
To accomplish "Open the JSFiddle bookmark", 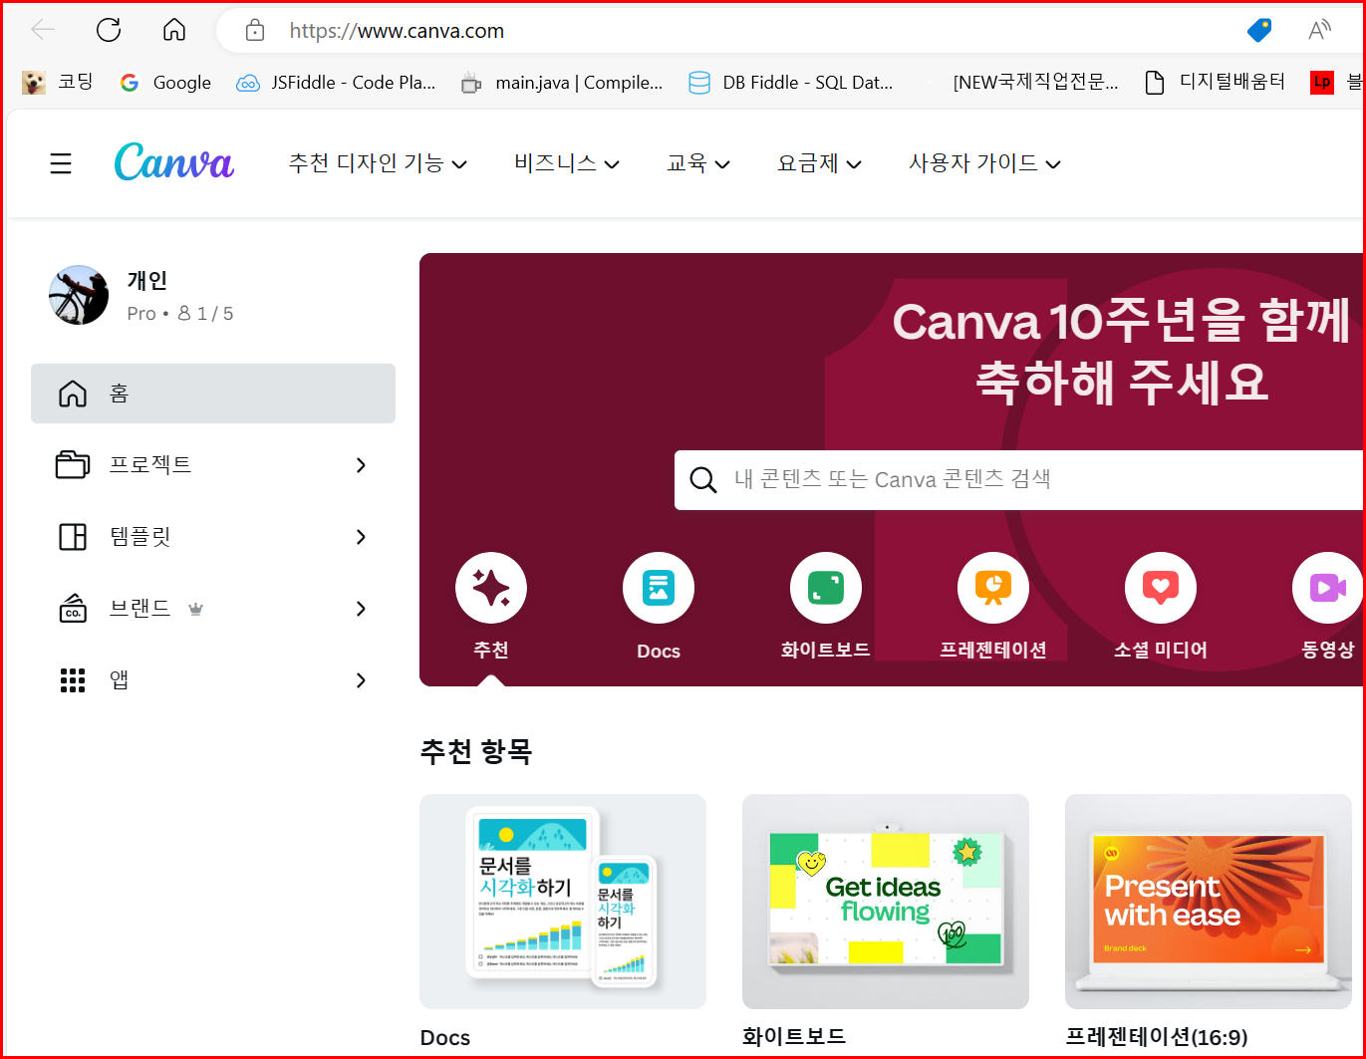I will point(336,83).
